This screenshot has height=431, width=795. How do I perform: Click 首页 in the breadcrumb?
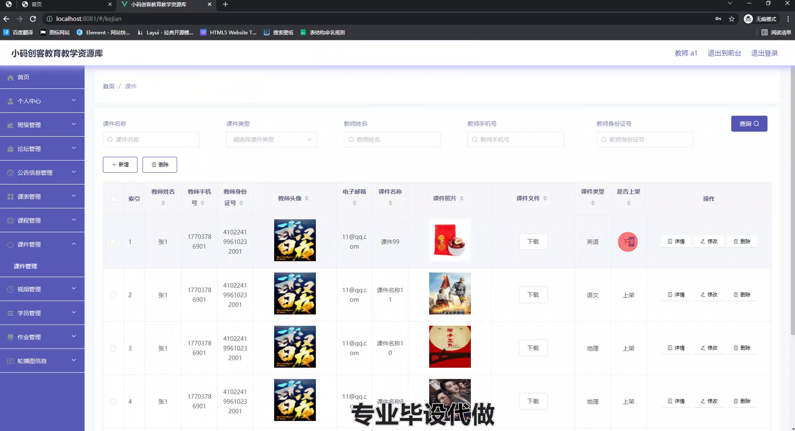pos(108,86)
